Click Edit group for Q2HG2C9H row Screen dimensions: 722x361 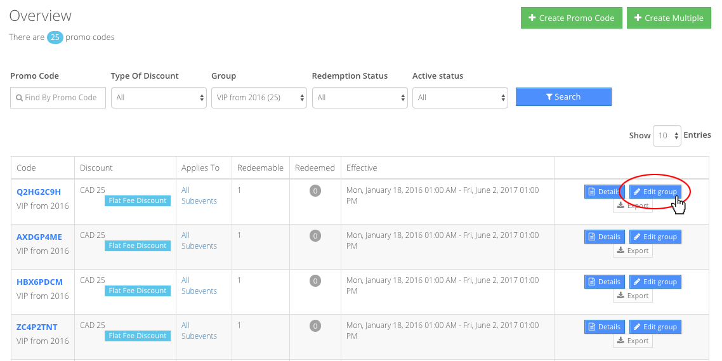coord(655,192)
